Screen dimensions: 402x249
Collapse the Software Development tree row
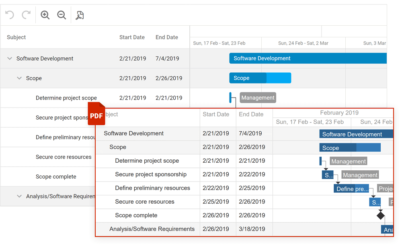(9, 58)
